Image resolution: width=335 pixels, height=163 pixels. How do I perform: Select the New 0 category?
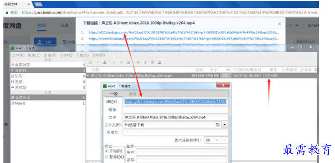coord(48,103)
